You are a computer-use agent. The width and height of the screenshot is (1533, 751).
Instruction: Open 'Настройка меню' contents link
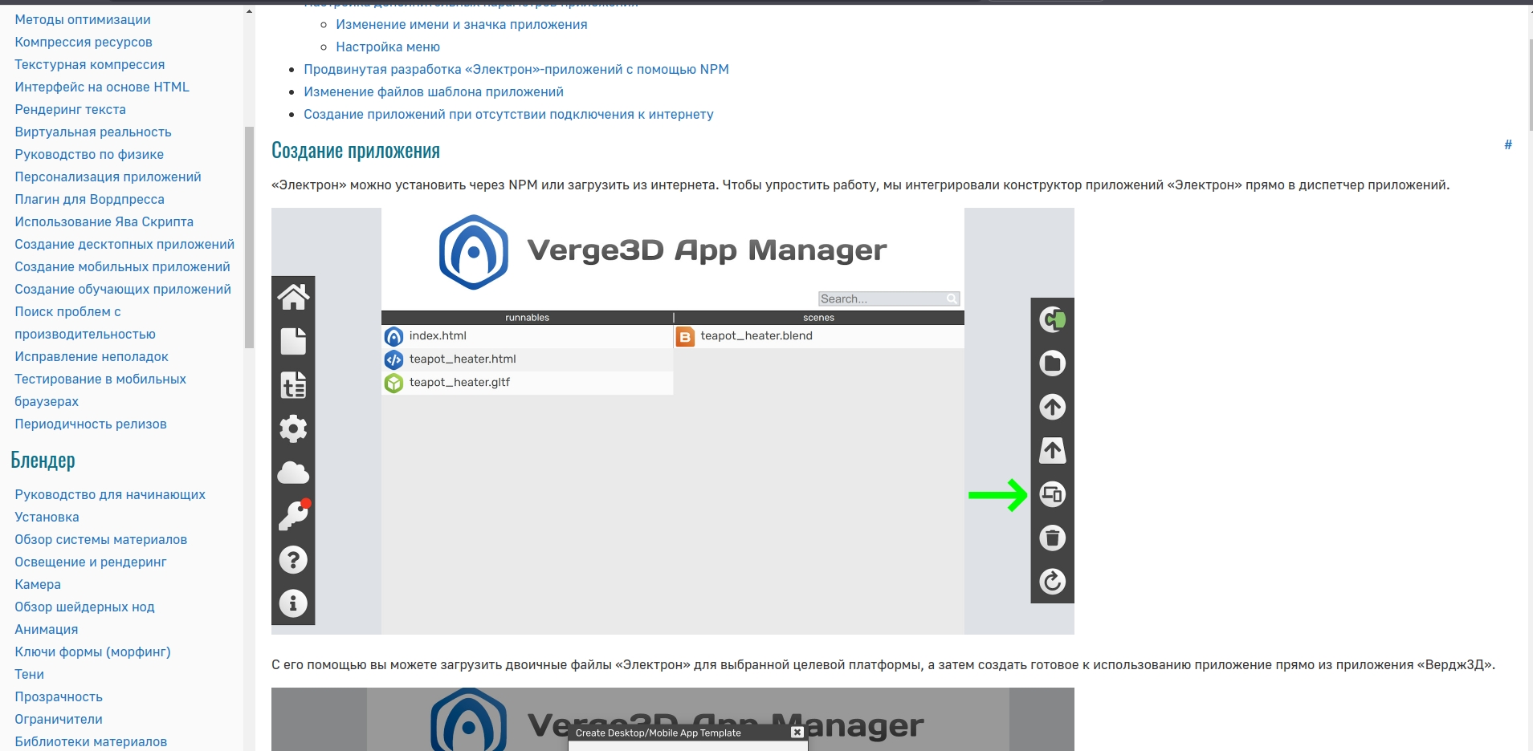[x=388, y=47]
